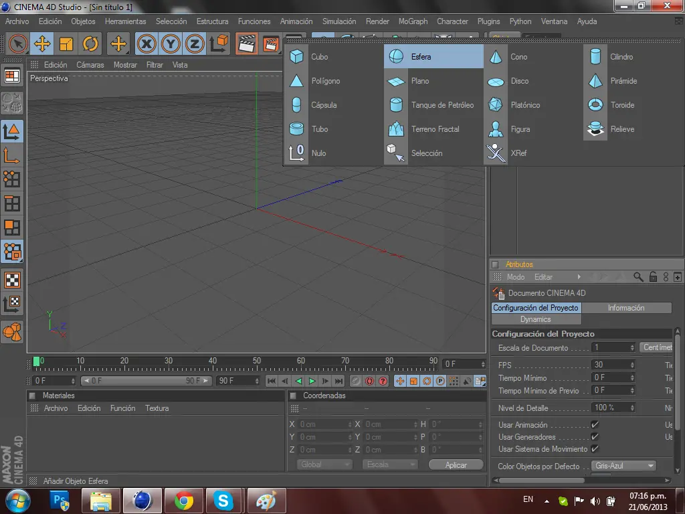Toggle record keyframe red button

click(369, 381)
